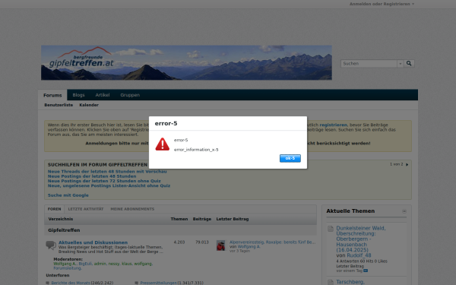
Task: Open Dunkelsteiner Wald Überschreitung topic
Action: coord(361,239)
